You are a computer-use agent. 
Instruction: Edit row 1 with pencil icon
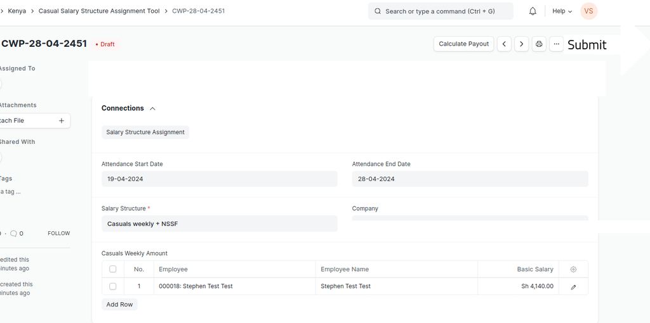[573, 287]
